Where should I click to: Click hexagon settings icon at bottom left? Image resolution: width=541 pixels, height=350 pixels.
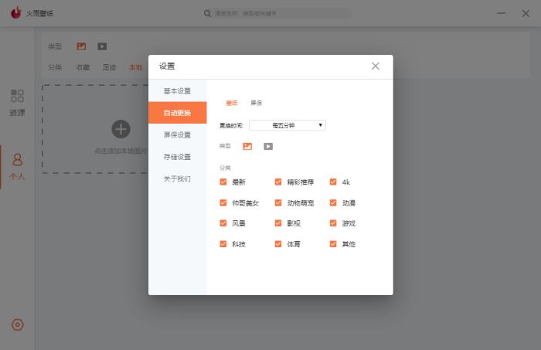point(18,325)
